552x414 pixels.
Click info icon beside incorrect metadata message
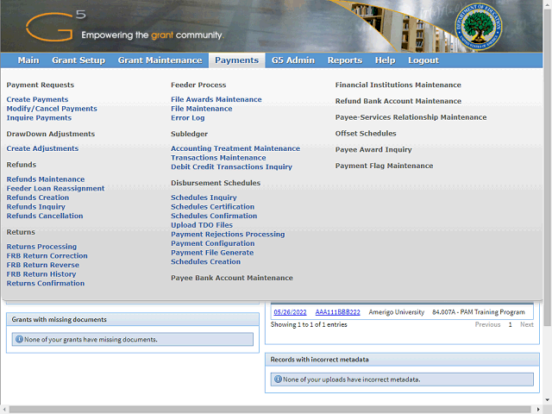point(278,379)
